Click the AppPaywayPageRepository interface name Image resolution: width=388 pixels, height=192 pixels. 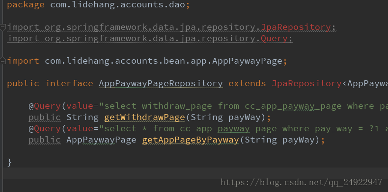pos(161,83)
